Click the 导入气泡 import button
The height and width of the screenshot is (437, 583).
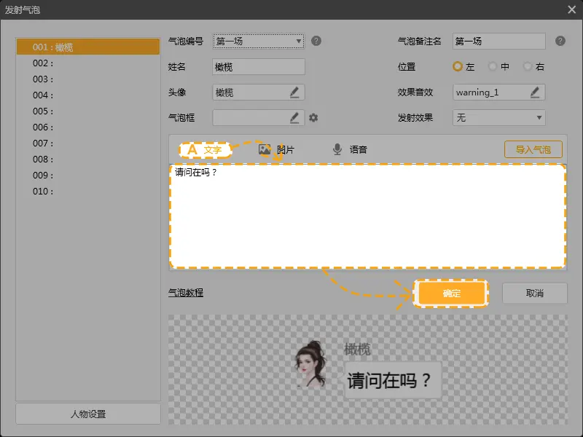click(x=533, y=149)
